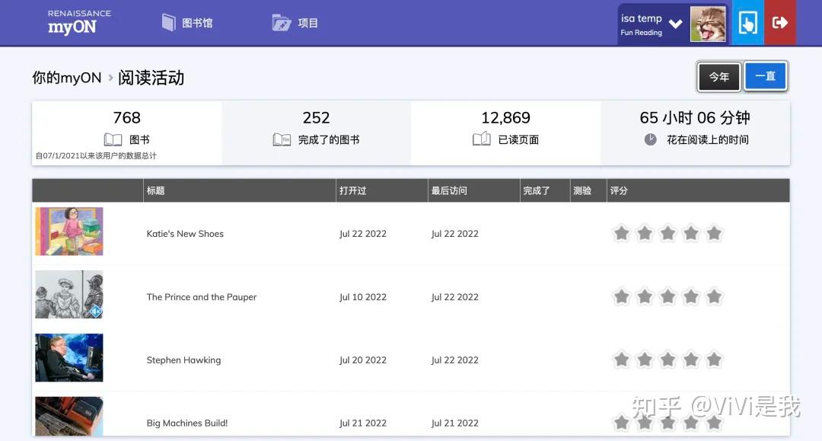
Task: Select the 今年 time filter
Action: pyautogui.click(x=718, y=76)
